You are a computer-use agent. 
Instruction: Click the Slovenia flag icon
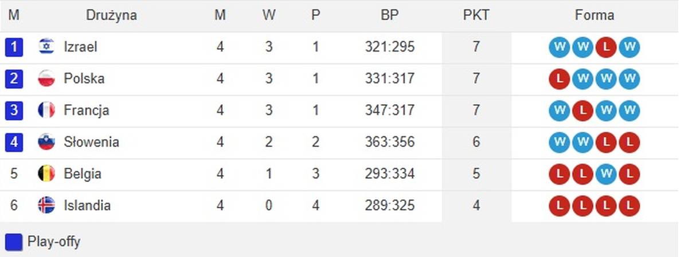coord(46,142)
